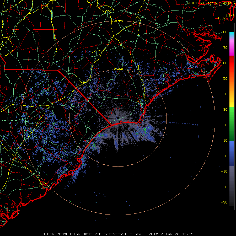236x236 pixels.
Task: Click the "100 NMI" range ring label
Action: click(118, 21)
